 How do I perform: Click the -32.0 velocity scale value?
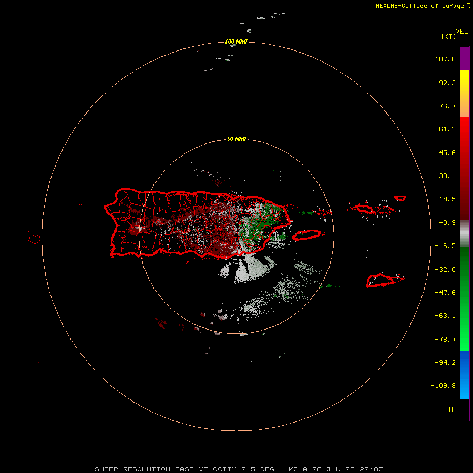point(445,270)
